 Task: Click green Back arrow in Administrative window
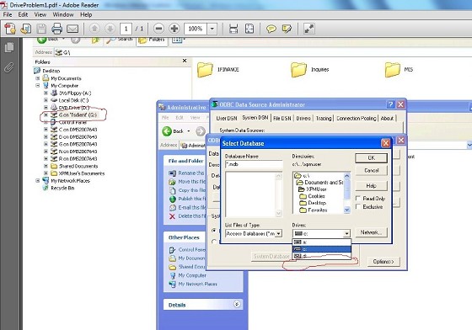point(167,131)
